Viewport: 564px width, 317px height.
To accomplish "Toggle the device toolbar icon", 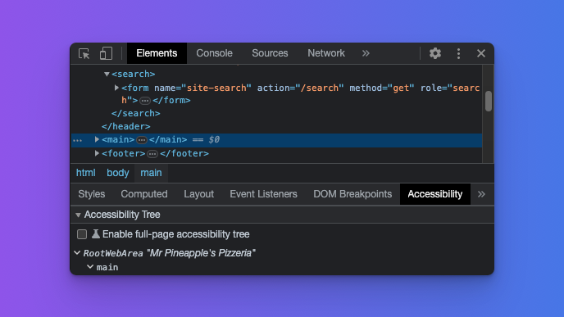I will pos(106,53).
